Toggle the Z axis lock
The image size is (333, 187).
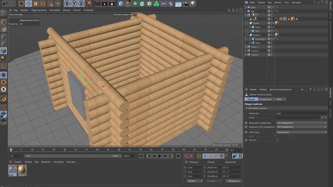(81, 4)
